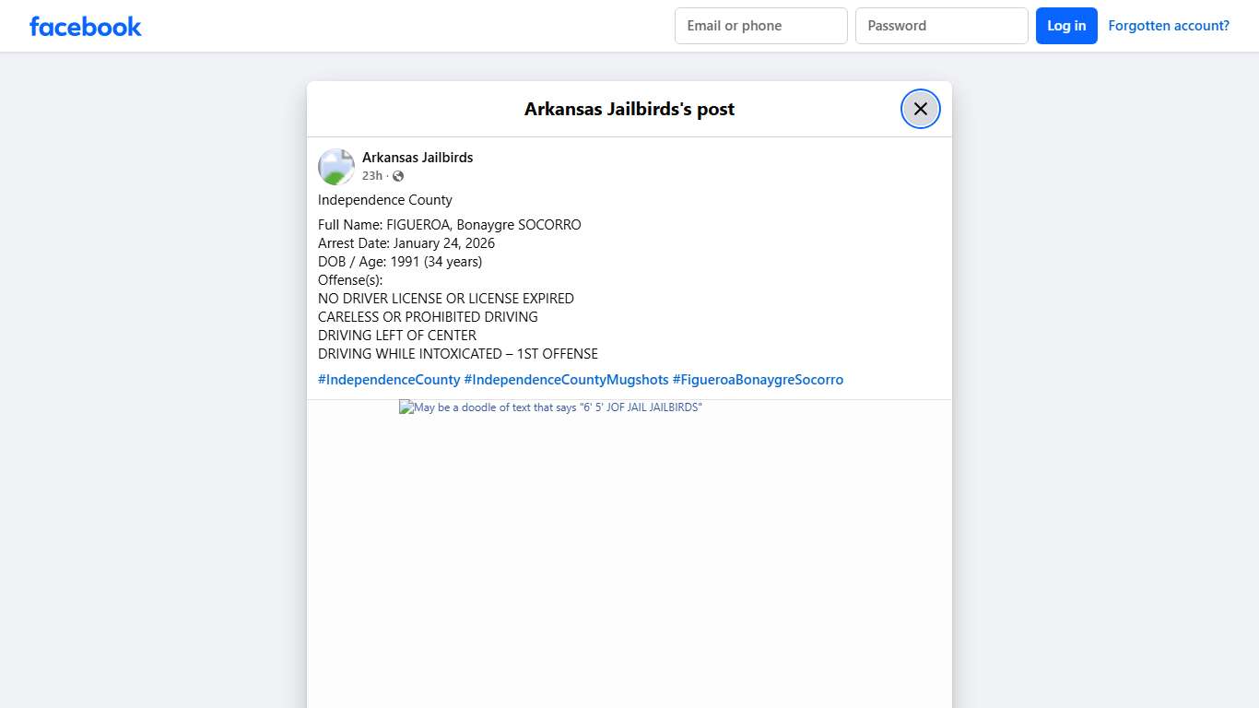Click the DRIVING WHILE INTOXICATED offense line
Screen dimensions: 1259x708
click(457, 354)
